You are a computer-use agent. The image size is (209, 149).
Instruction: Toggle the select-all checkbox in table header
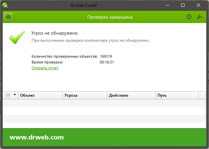point(8,95)
